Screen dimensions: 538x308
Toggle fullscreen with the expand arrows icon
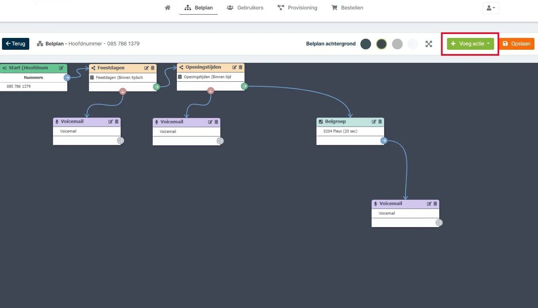pyautogui.click(x=429, y=44)
